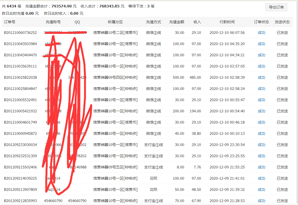Select the QQ column header
The width and height of the screenshot is (298, 205).
tap(77, 22)
